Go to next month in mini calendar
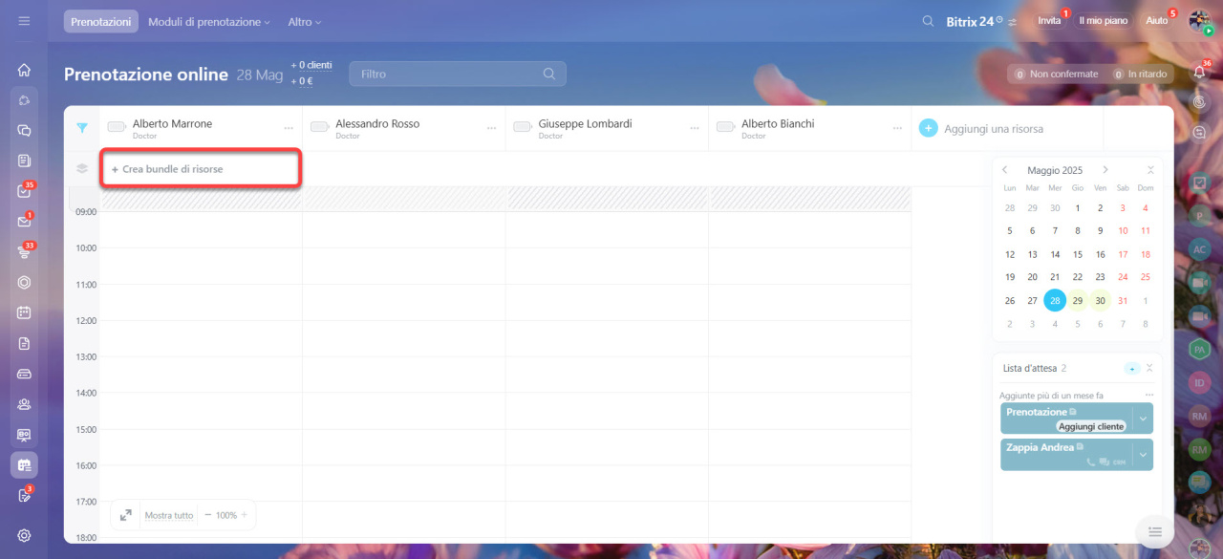 [x=1105, y=170]
